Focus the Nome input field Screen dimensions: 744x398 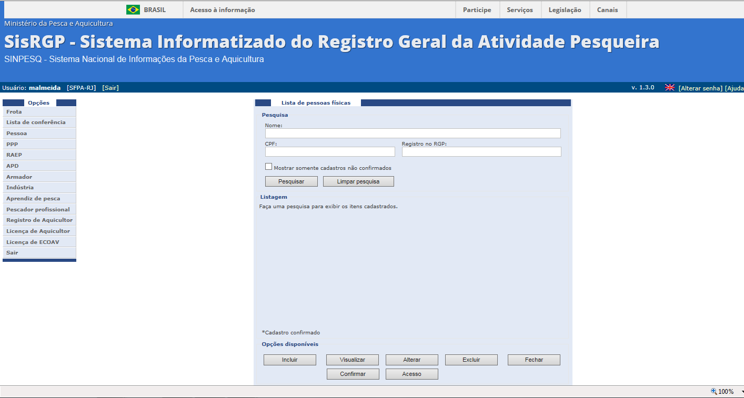point(413,134)
